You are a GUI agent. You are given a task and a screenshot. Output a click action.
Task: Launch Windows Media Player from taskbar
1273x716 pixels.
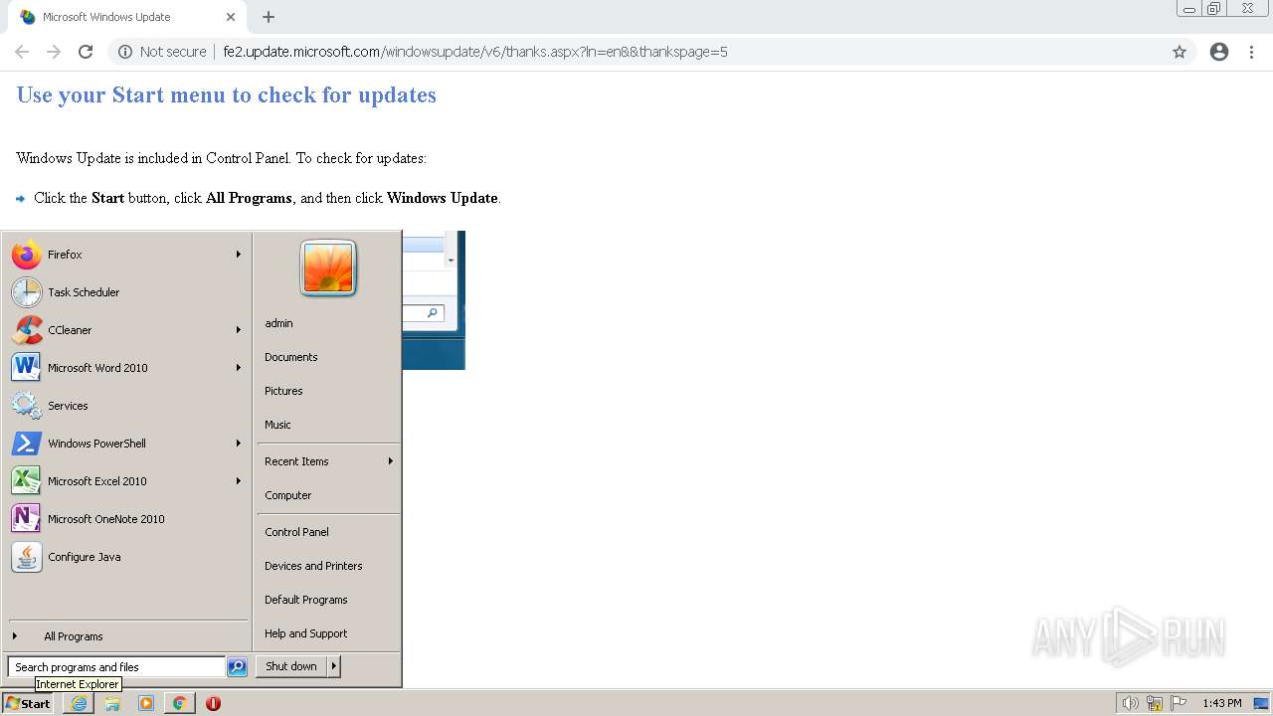coord(146,703)
